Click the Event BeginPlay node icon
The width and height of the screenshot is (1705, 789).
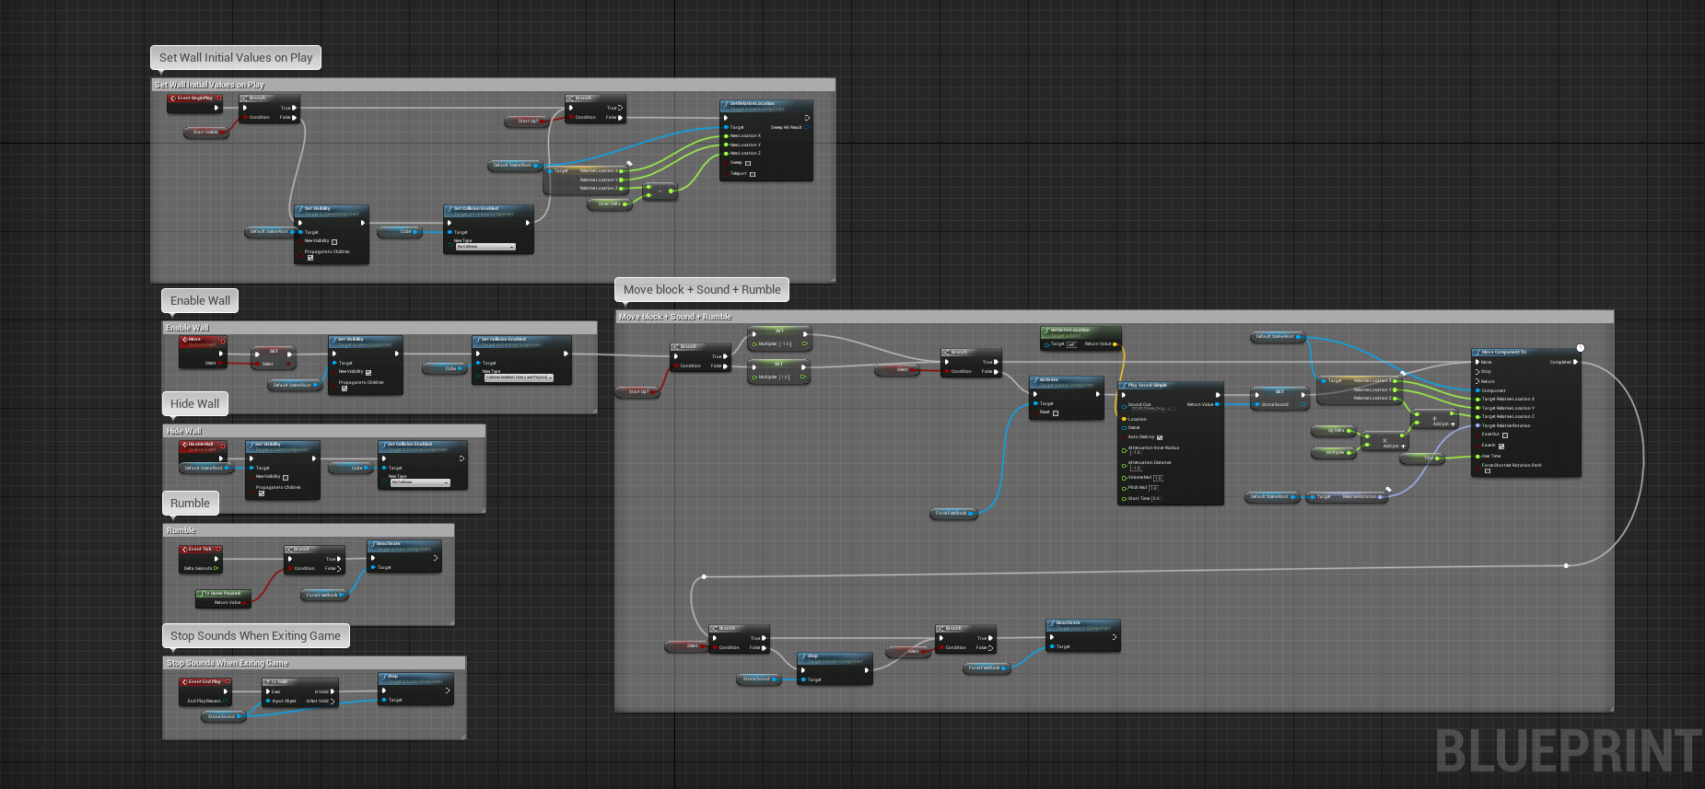[173, 98]
